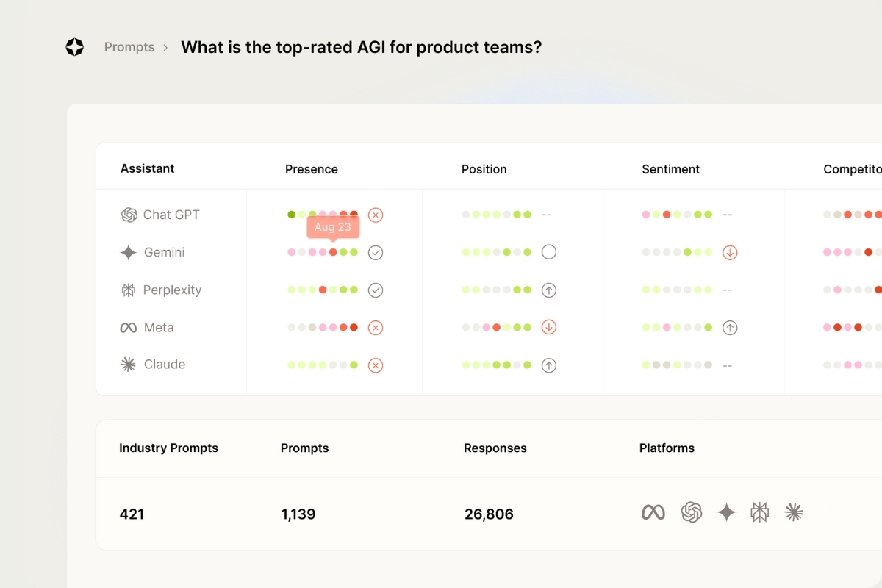This screenshot has width=882, height=588.
Task: Click the app logo in the header
Action: coord(75,47)
